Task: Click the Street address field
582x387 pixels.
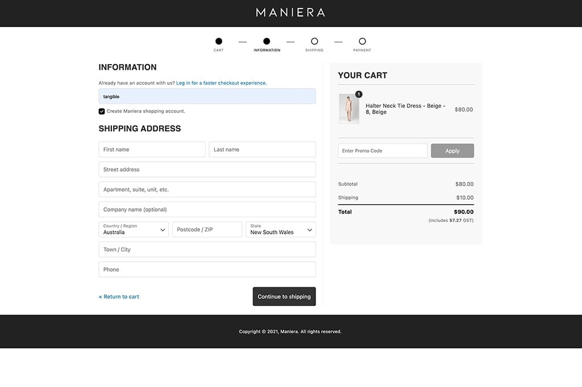Action: click(x=207, y=170)
